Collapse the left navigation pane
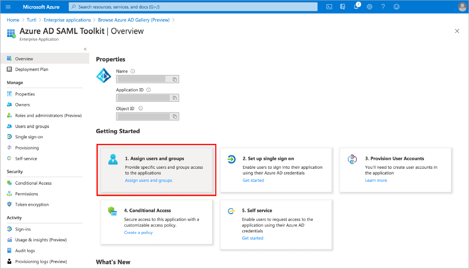This screenshot has height=269, width=469. pyautogui.click(x=85, y=49)
